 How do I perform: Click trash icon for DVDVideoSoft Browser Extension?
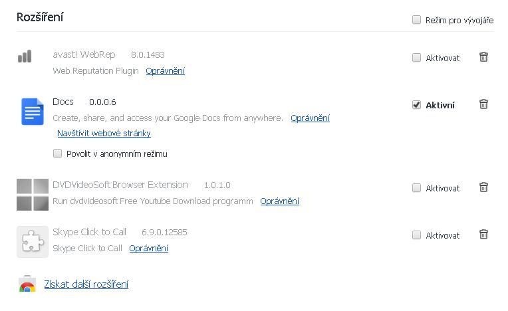click(483, 187)
